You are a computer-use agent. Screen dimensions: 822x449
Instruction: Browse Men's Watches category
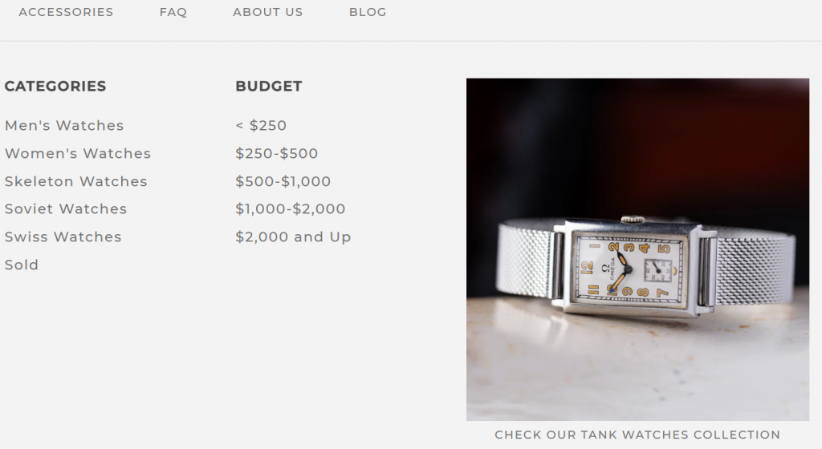point(64,126)
